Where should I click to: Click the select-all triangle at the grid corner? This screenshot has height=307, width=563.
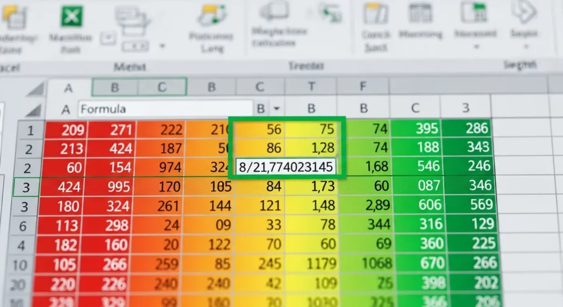point(36,89)
